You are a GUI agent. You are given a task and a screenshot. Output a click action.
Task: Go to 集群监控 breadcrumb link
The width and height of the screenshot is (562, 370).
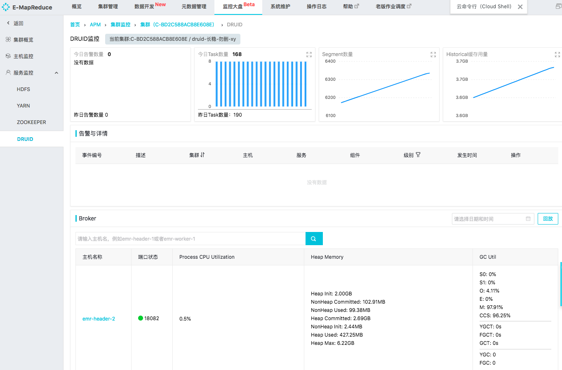[120, 25]
